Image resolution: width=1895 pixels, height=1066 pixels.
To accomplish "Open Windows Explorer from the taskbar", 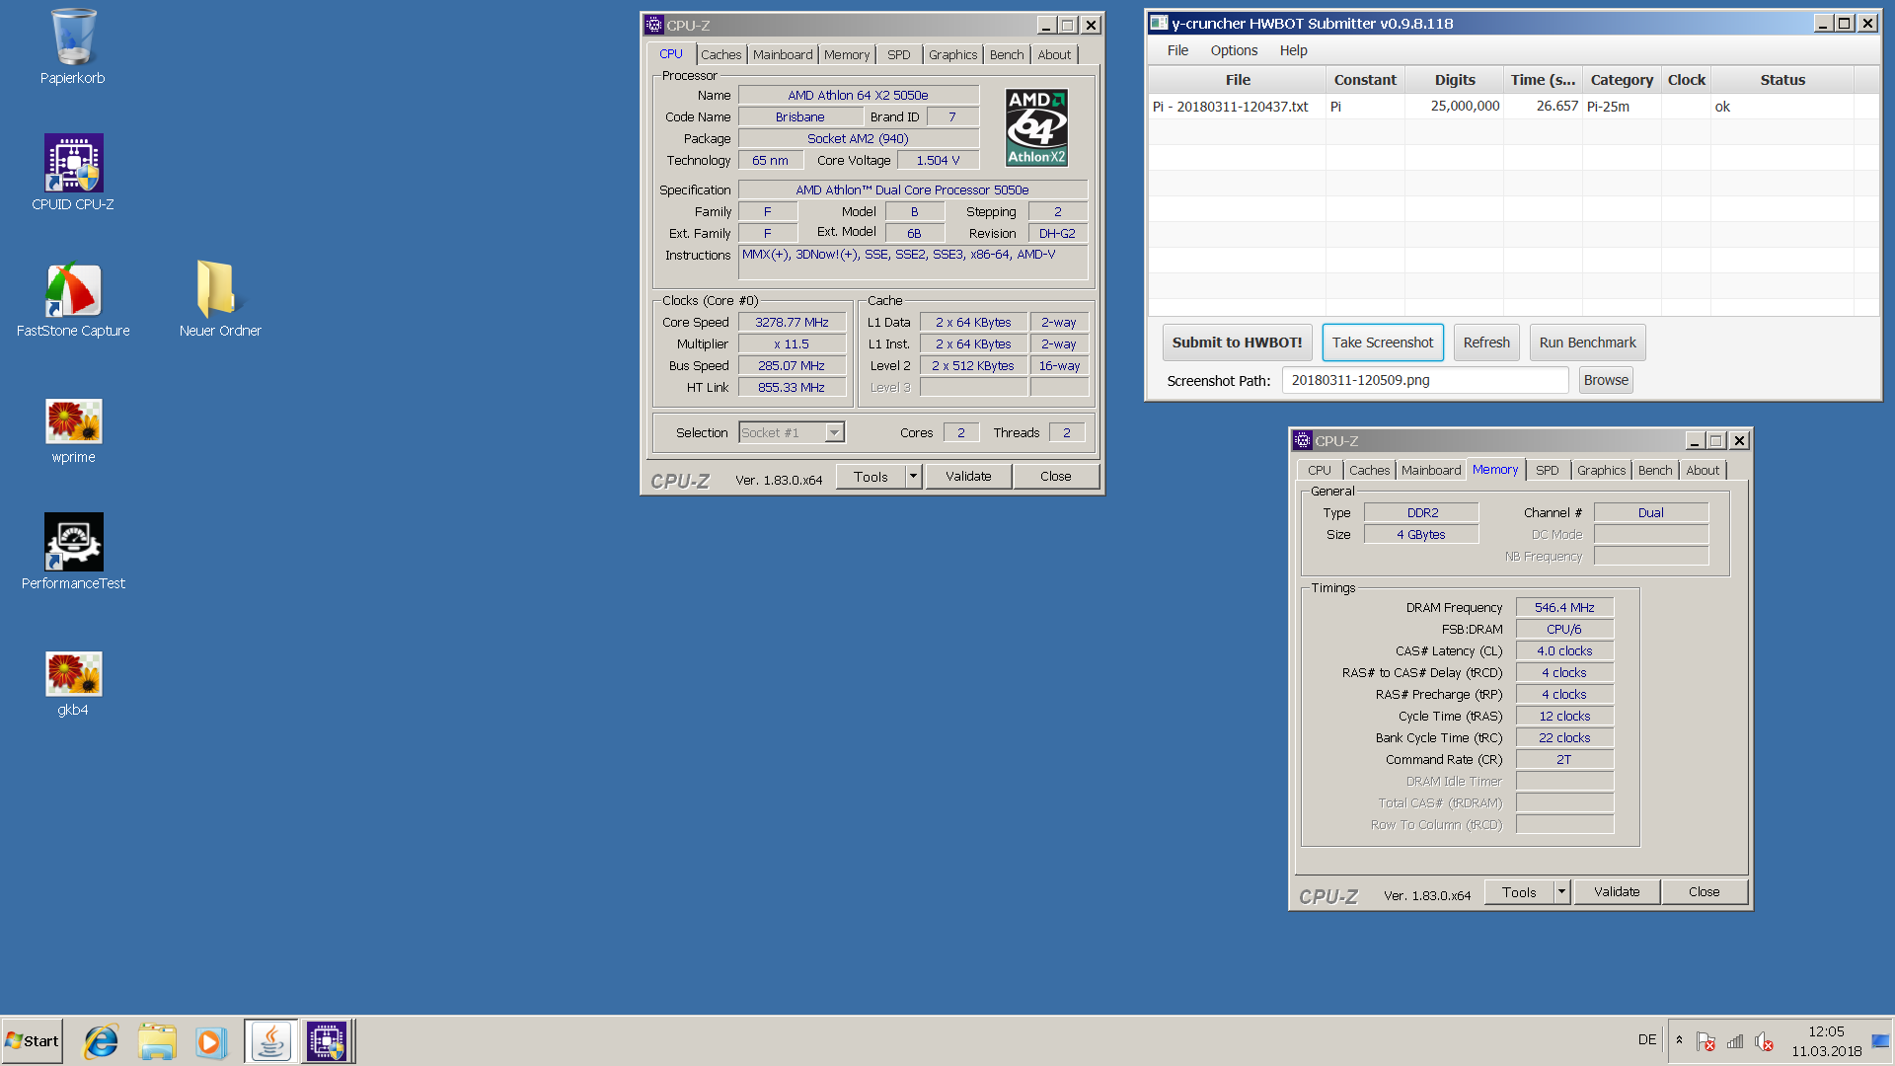I will [157, 1041].
